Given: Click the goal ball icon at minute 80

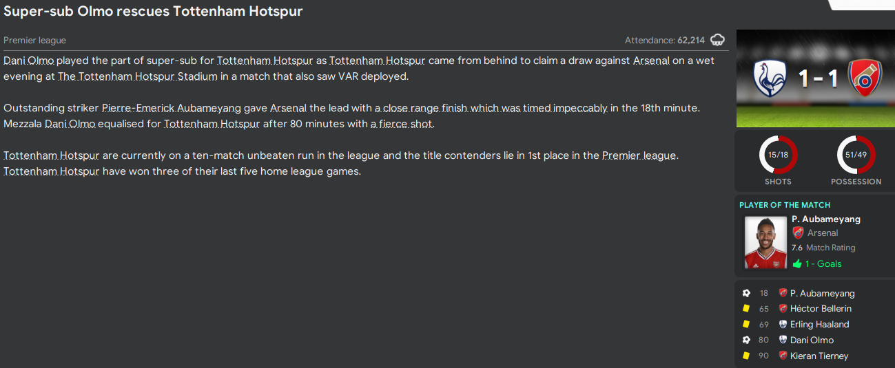Looking at the screenshot, I should pos(746,340).
